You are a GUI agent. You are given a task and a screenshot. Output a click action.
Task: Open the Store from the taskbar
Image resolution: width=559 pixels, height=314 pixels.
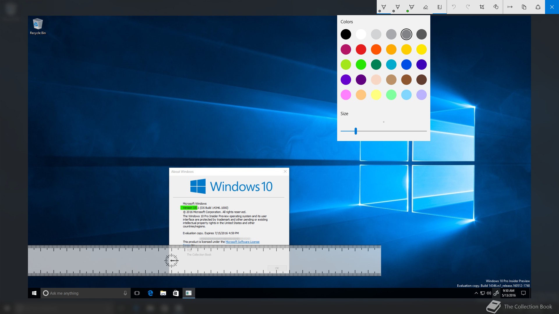(x=176, y=293)
